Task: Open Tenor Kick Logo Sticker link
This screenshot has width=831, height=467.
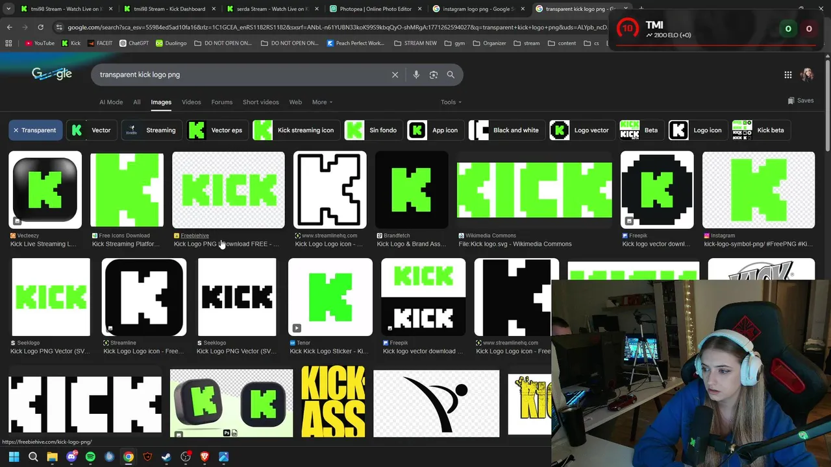Action: (329, 351)
